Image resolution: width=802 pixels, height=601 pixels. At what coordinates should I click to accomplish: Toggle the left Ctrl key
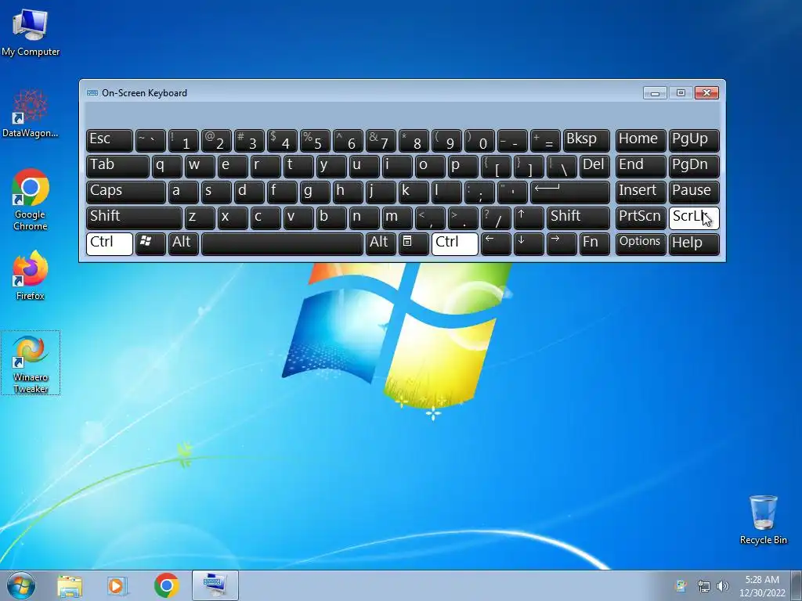pos(110,243)
